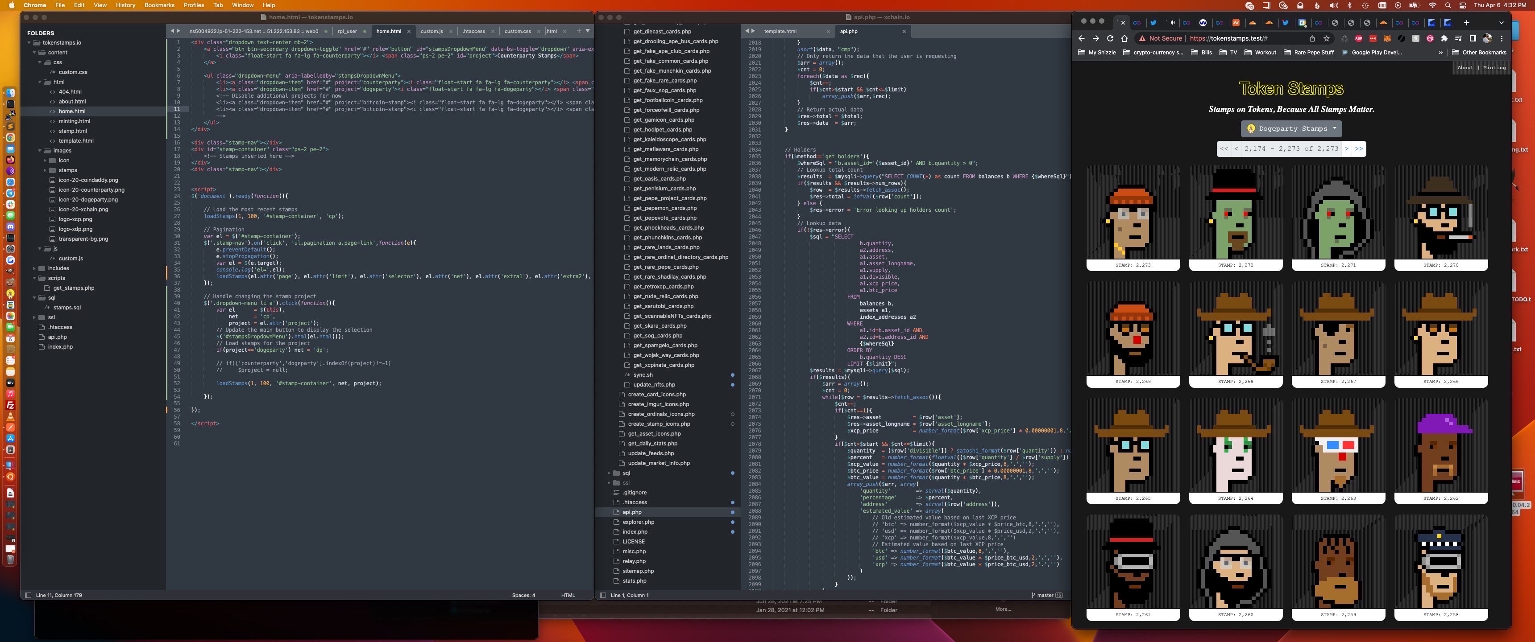
Task: Open the tab list chevron in the browser
Action: (x=1501, y=23)
